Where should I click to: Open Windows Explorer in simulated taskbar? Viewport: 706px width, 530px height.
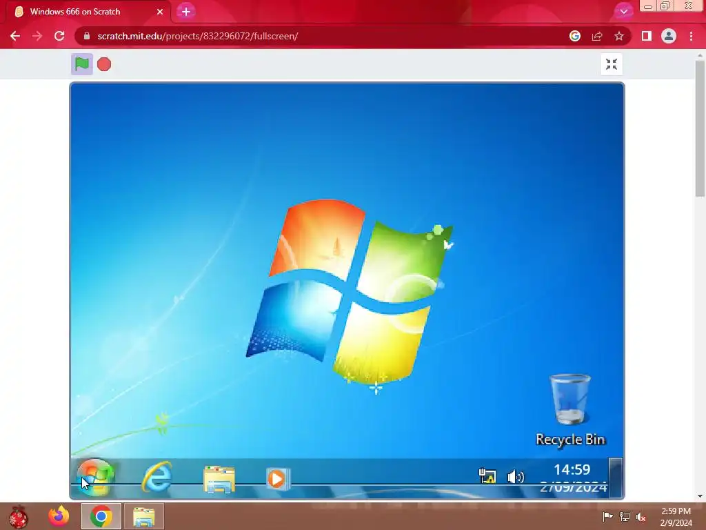tap(219, 479)
